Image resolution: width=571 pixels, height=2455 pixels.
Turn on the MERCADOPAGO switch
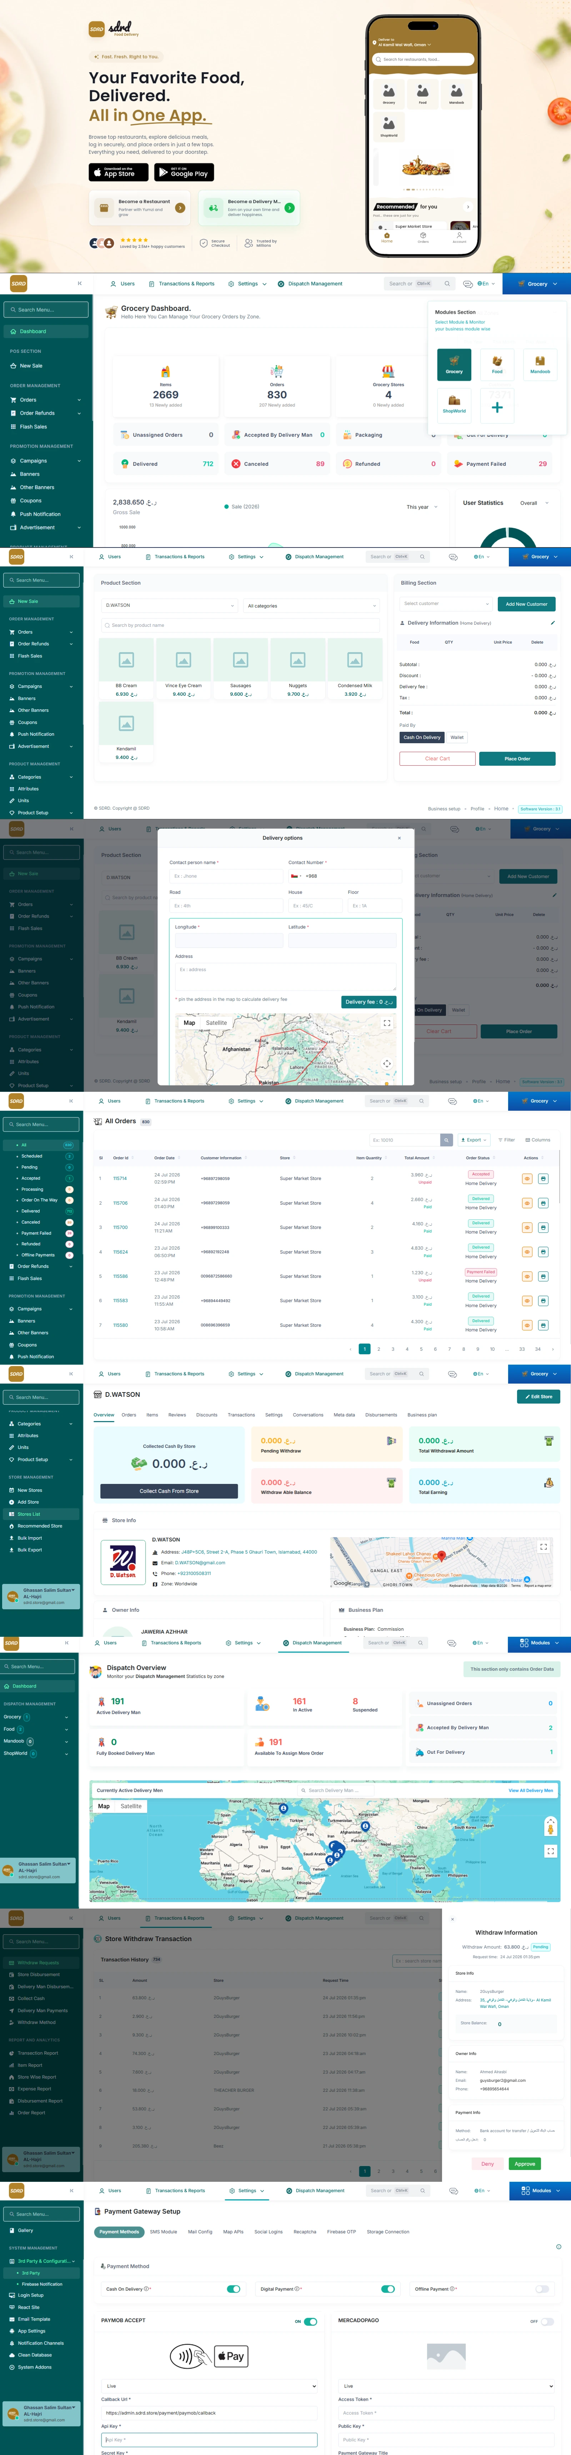(x=547, y=2321)
